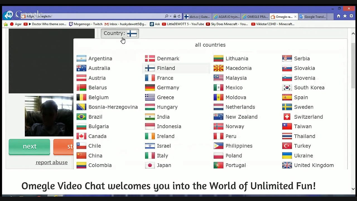Screen dimensions: 357x201
Task: Select Moldova country name
Action: [x=236, y=97]
